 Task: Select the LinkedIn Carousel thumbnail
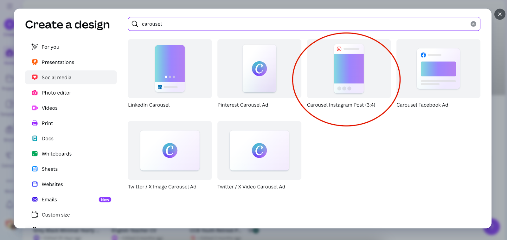[x=170, y=69]
